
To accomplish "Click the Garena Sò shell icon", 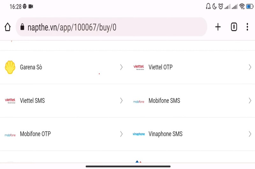I will click(x=10, y=67).
